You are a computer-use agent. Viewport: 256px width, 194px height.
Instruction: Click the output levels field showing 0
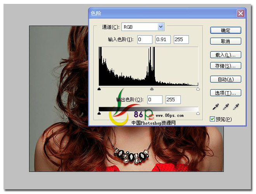pyautogui.click(x=155, y=100)
